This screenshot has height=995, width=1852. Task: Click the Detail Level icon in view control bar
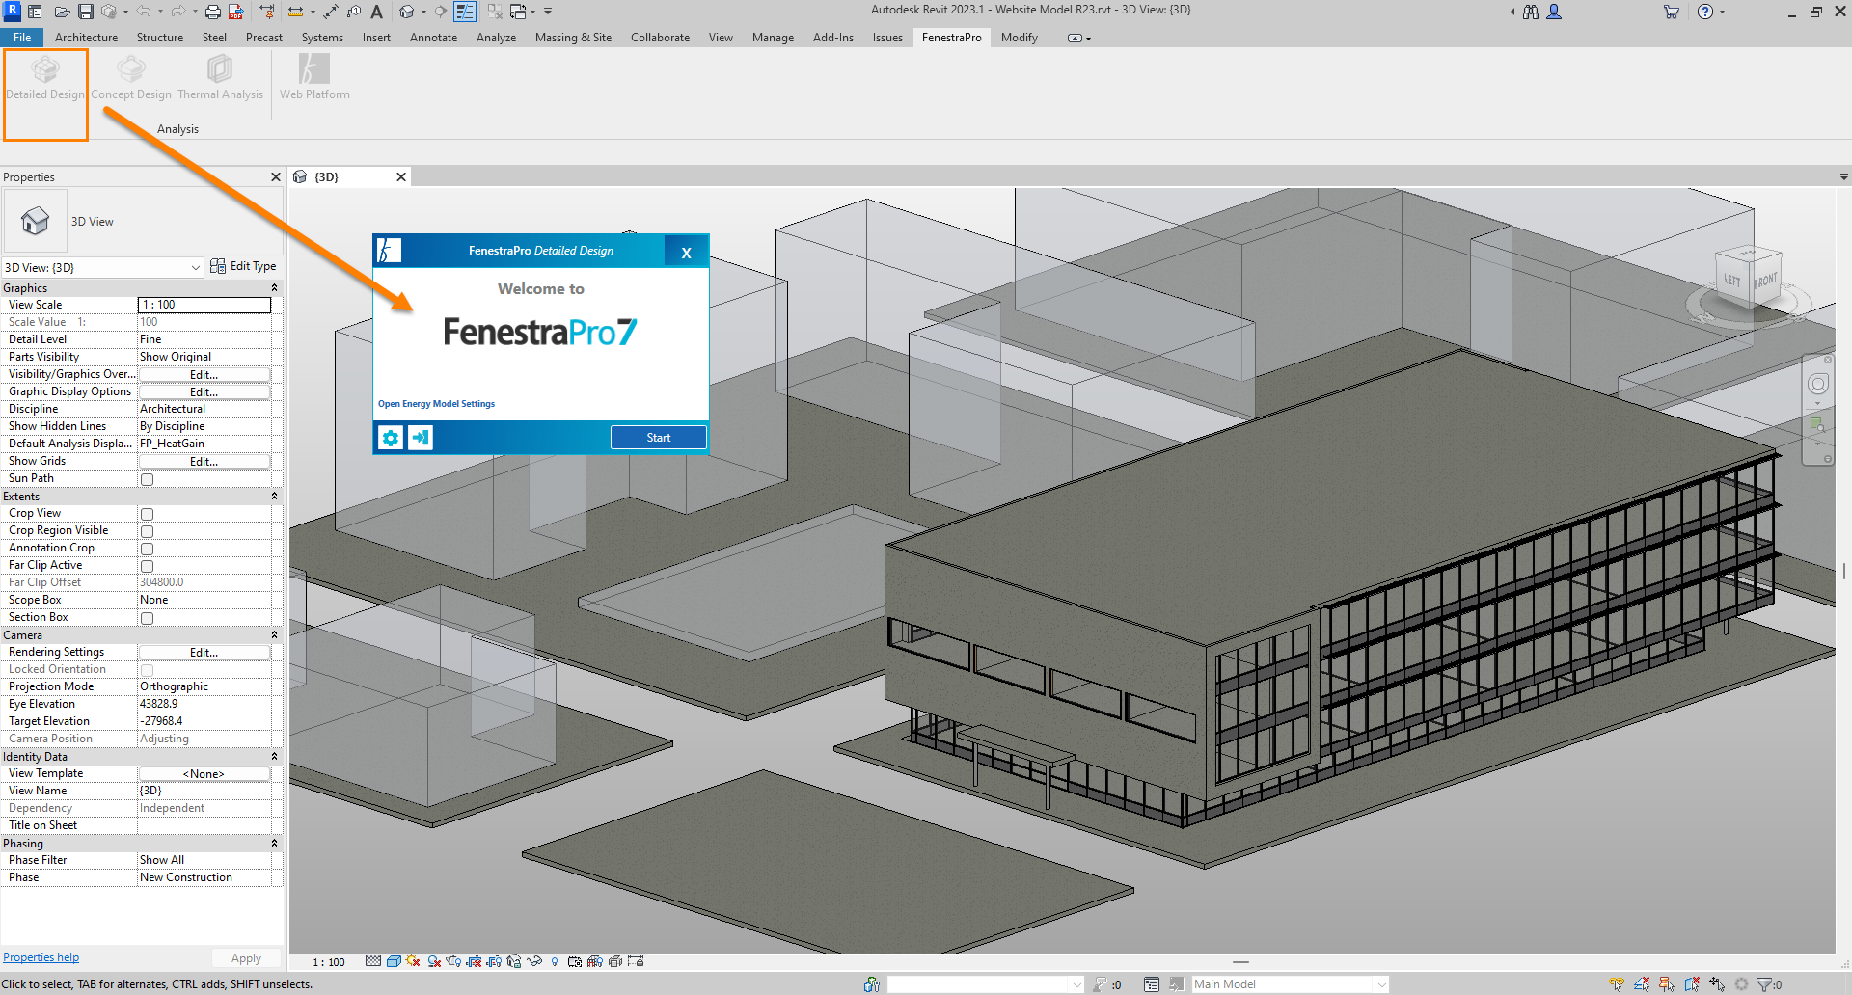tap(373, 961)
